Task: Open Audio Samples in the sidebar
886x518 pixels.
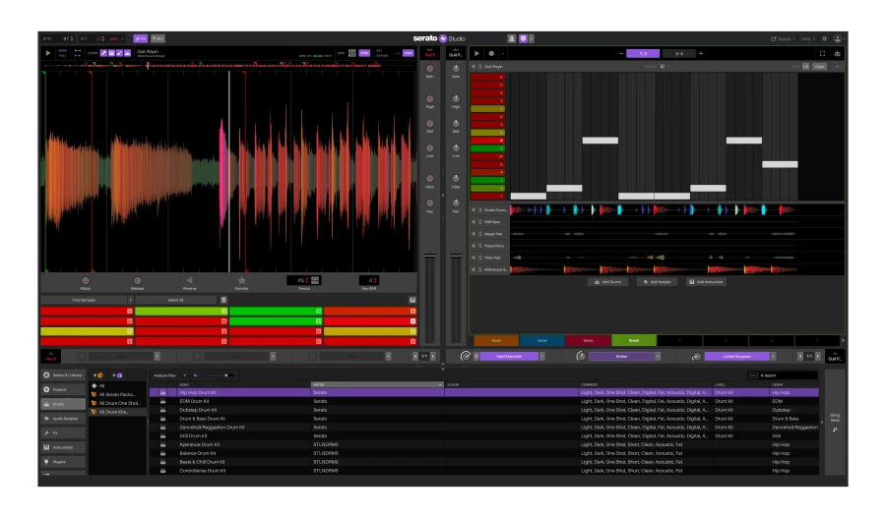Action: point(63,419)
